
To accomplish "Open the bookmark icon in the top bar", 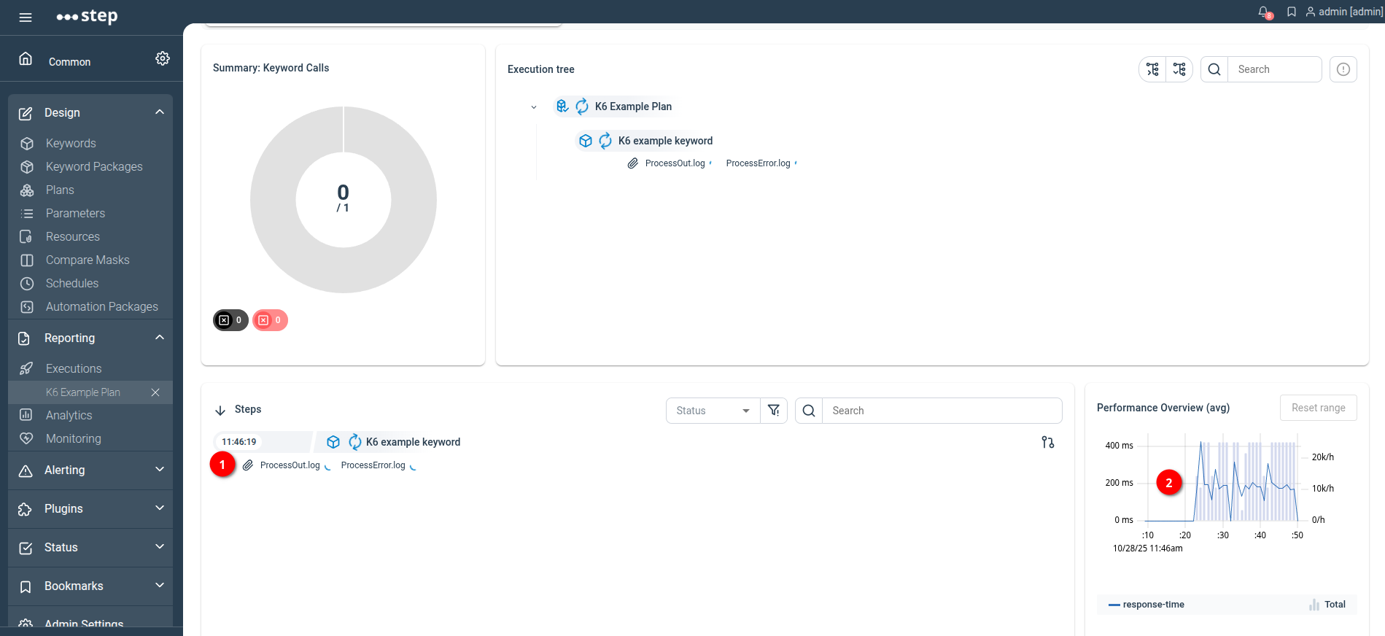I will pyautogui.click(x=1292, y=12).
